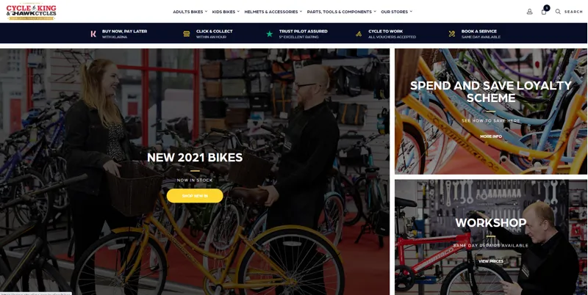This screenshot has height=295, width=588.
Task: Open the shopping bag cart icon
Action: tap(544, 12)
